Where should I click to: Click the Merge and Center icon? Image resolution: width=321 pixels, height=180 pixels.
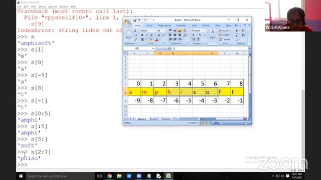coord(185,35)
